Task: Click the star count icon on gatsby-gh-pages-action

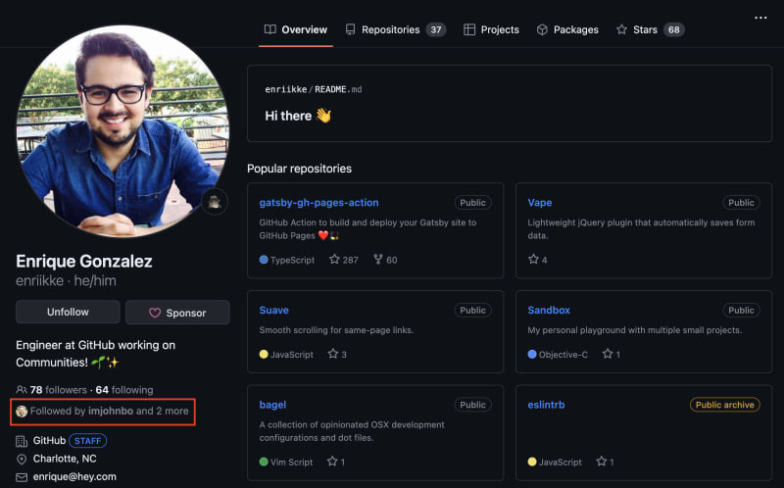Action: click(334, 260)
